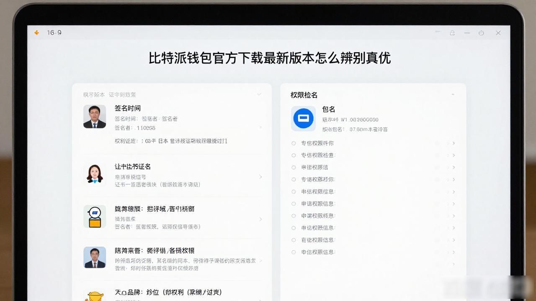Close the window with the X button
The height and width of the screenshot is (301, 536).
click(x=498, y=33)
